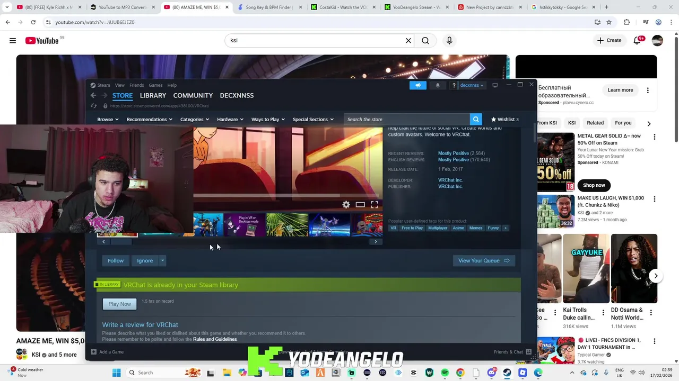Open YouTube notifications bell

pos(638,41)
